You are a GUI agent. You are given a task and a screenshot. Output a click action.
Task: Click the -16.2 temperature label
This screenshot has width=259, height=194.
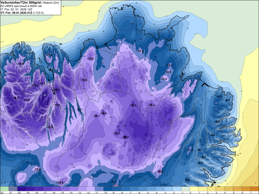pyautogui.click(x=151, y=105)
